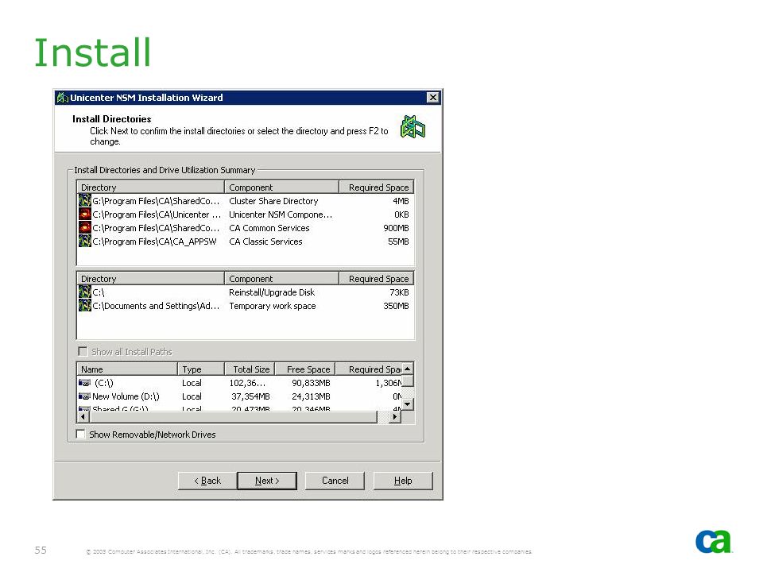Select C:\Program Files\CA\CA_APPSW directory entry
This screenshot has width=763, height=572.
click(x=154, y=242)
